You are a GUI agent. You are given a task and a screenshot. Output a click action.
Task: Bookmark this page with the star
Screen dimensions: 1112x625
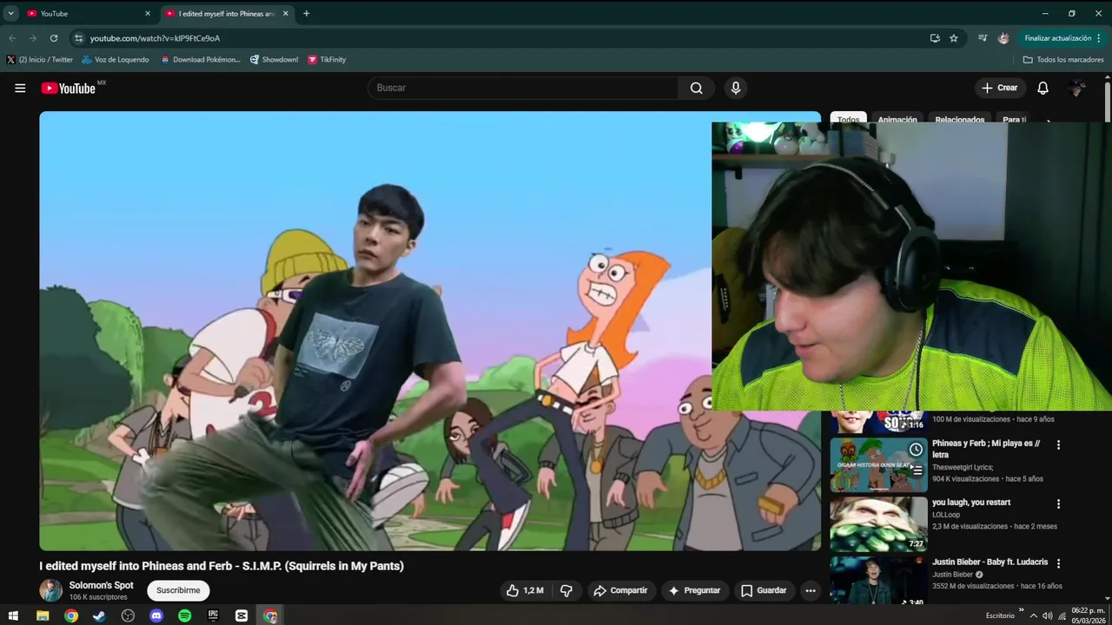click(954, 38)
